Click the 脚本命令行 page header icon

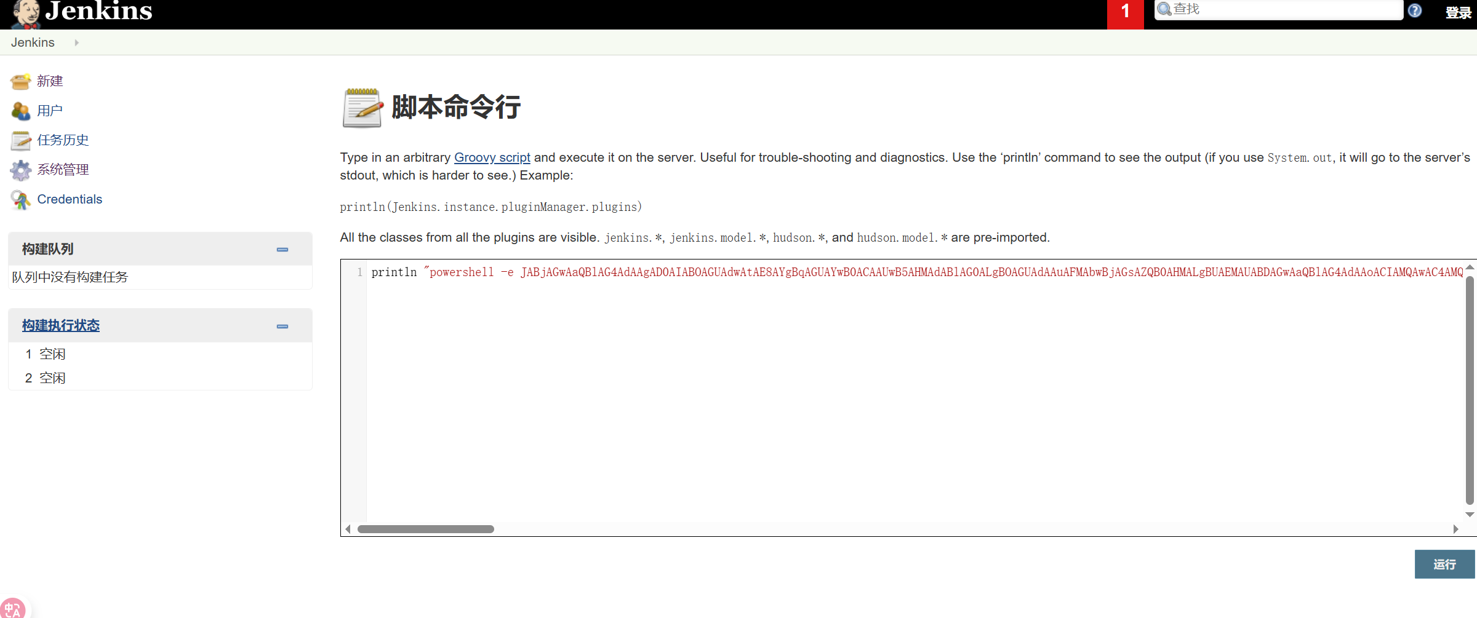tap(362, 108)
